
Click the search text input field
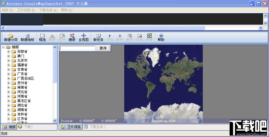(x=77, y=48)
